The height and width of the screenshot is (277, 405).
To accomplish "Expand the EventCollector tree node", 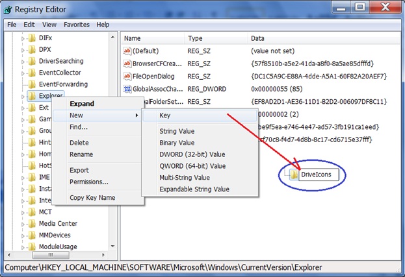I will [23, 73].
